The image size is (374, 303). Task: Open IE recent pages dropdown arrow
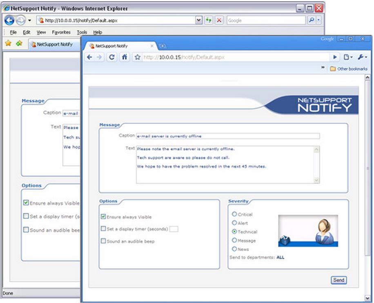coord(29,20)
